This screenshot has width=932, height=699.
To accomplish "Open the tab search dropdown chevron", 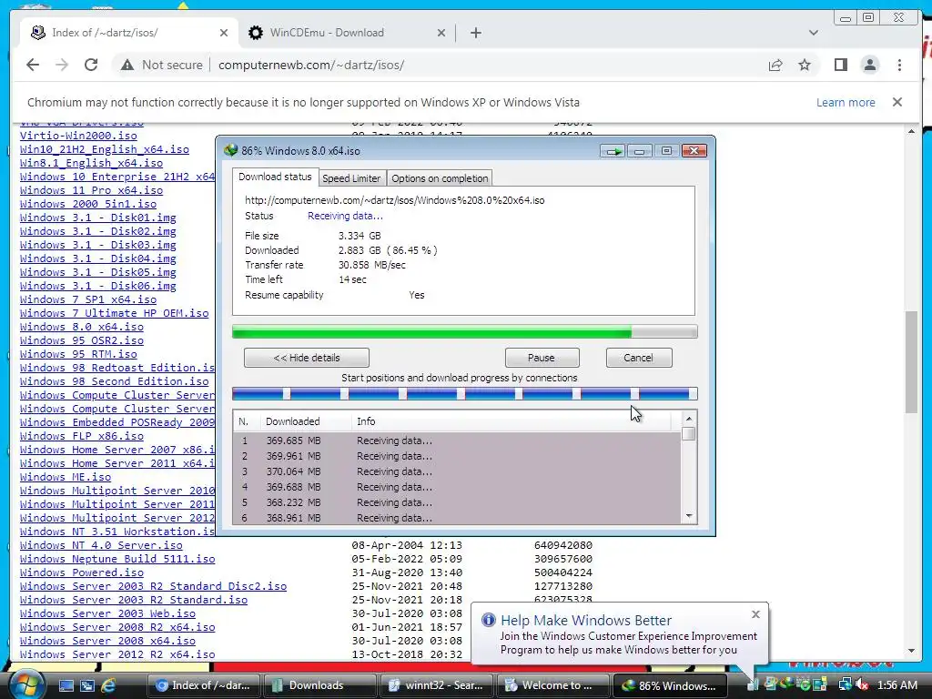I will click(x=814, y=33).
